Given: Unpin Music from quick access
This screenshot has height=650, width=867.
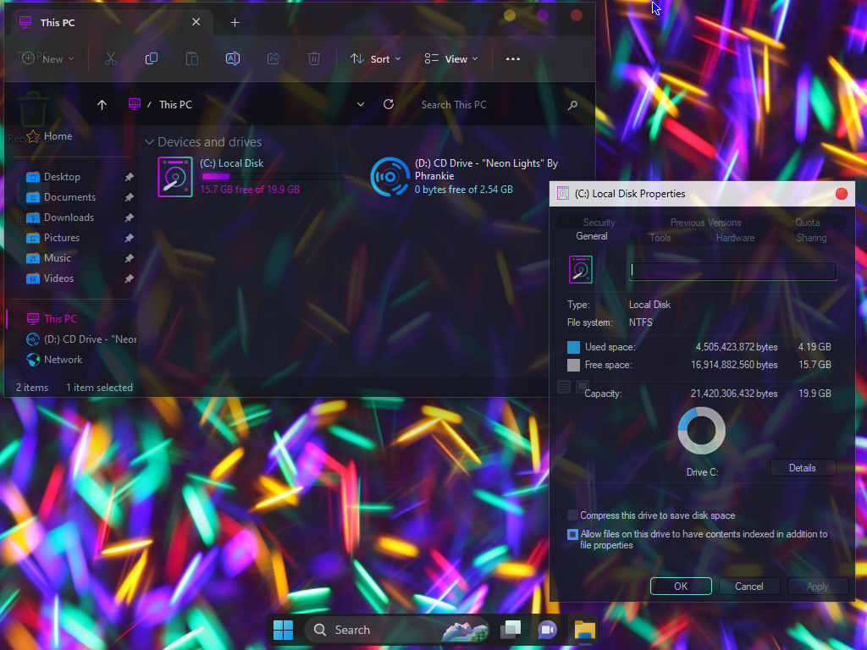Looking at the screenshot, I should [x=129, y=258].
